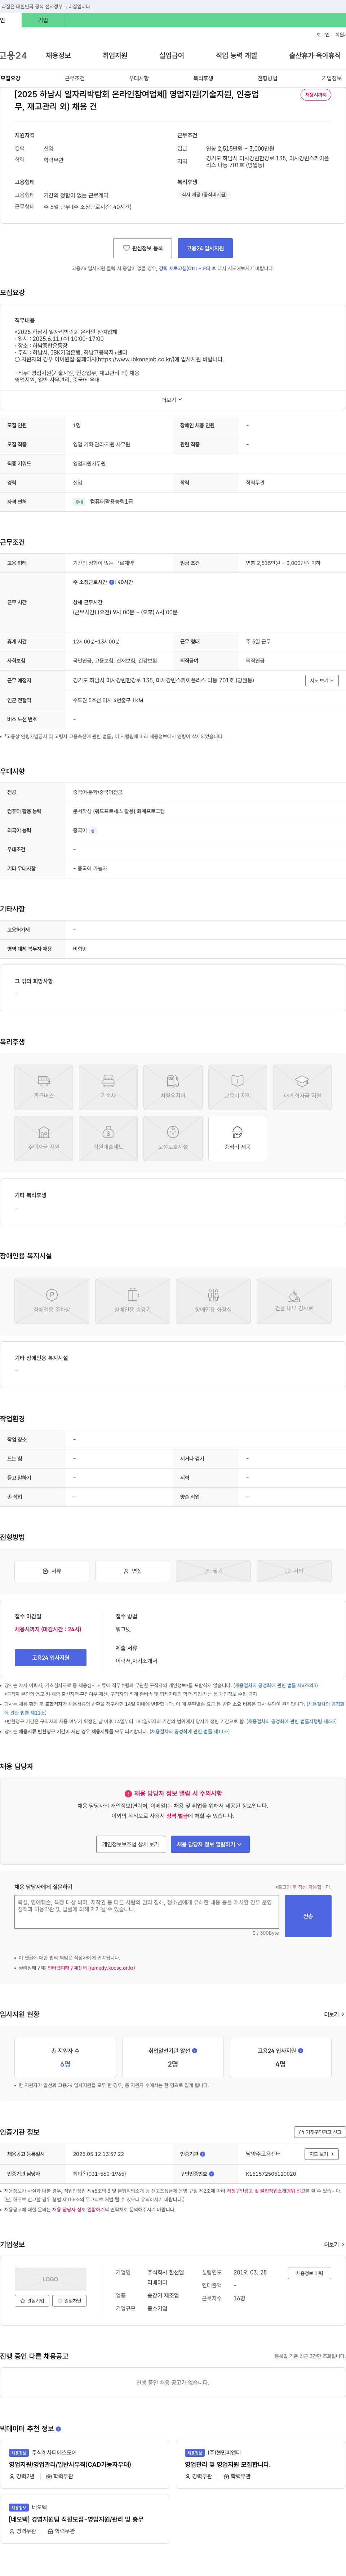
Task: Switch to the 기업 member tab
Action: (43, 20)
